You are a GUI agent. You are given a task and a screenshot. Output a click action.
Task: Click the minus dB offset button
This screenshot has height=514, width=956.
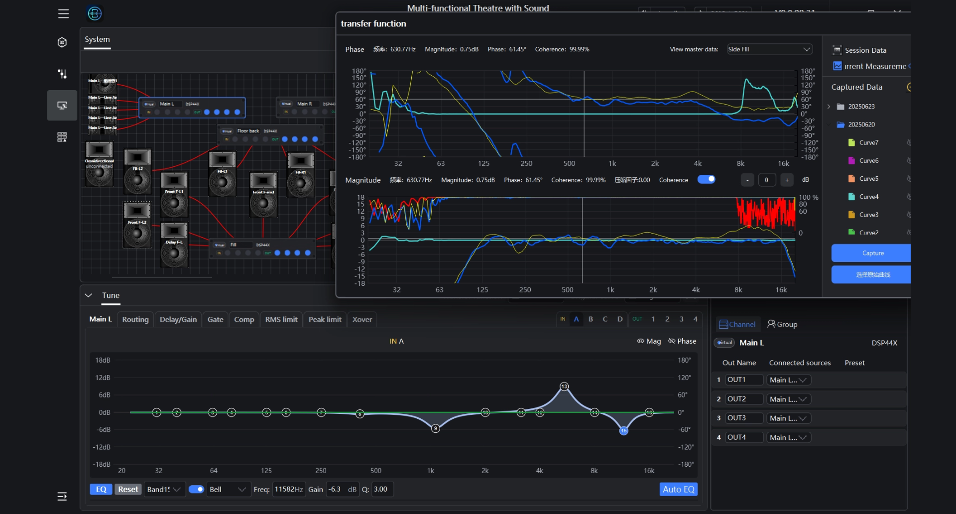[x=747, y=180]
